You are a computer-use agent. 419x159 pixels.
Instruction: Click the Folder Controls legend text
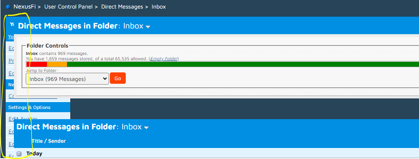[x=47, y=46]
